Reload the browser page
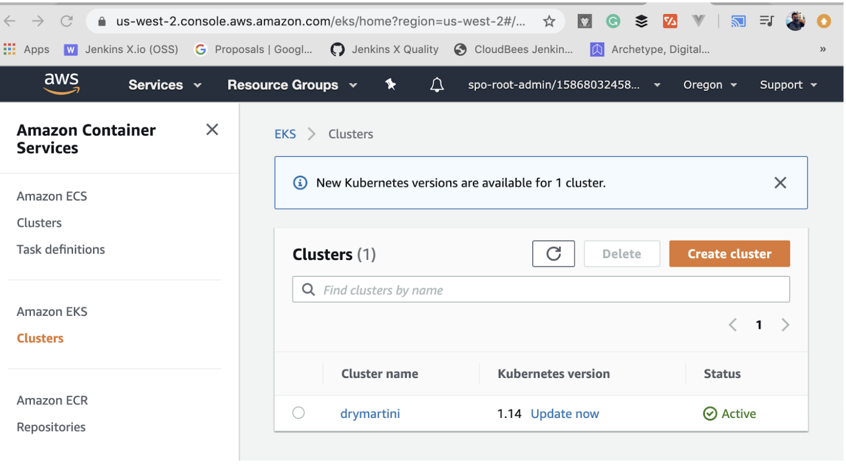The image size is (846, 466). [67, 21]
